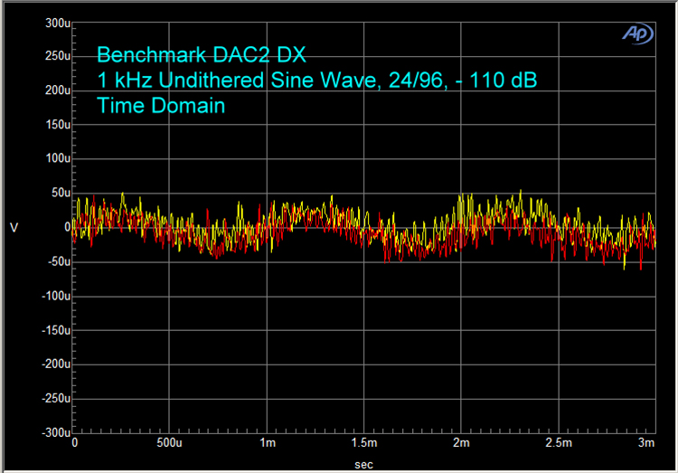
Task: Click the 'V' vertical axis unit label
Action: (14, 227)
